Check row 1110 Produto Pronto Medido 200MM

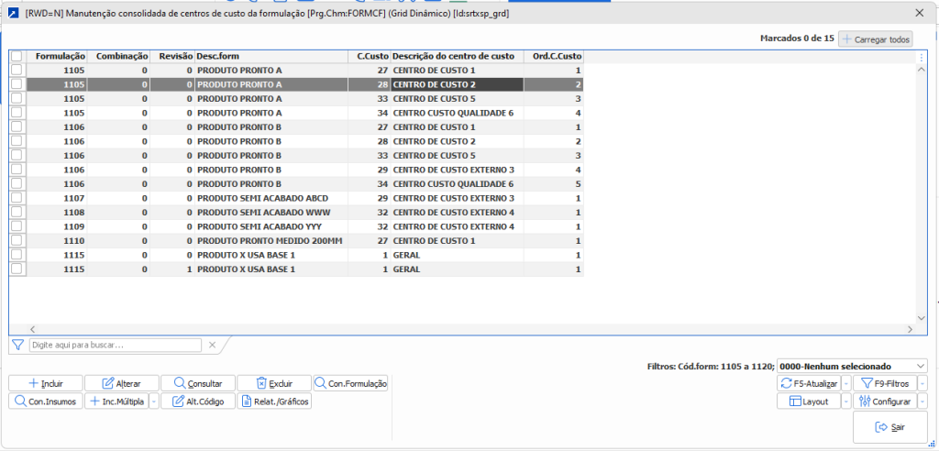tap(17, 241)
